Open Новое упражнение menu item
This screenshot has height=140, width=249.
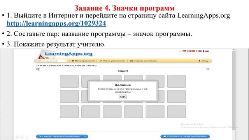click(x=112, y=61)
